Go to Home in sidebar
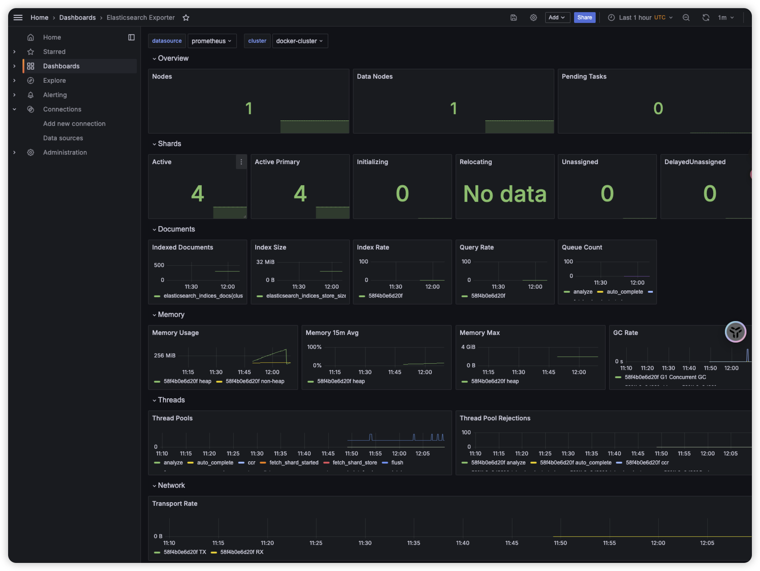 pyautogui.click(x=52, y=37)
